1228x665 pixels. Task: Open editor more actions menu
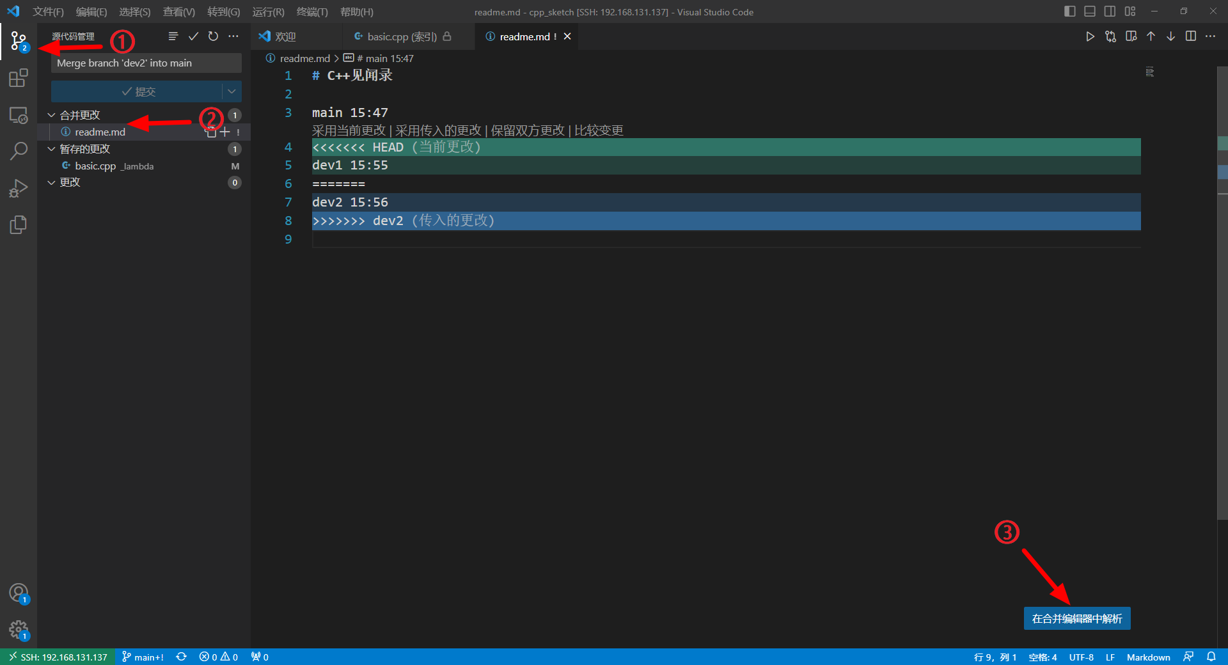(1210, 36)
